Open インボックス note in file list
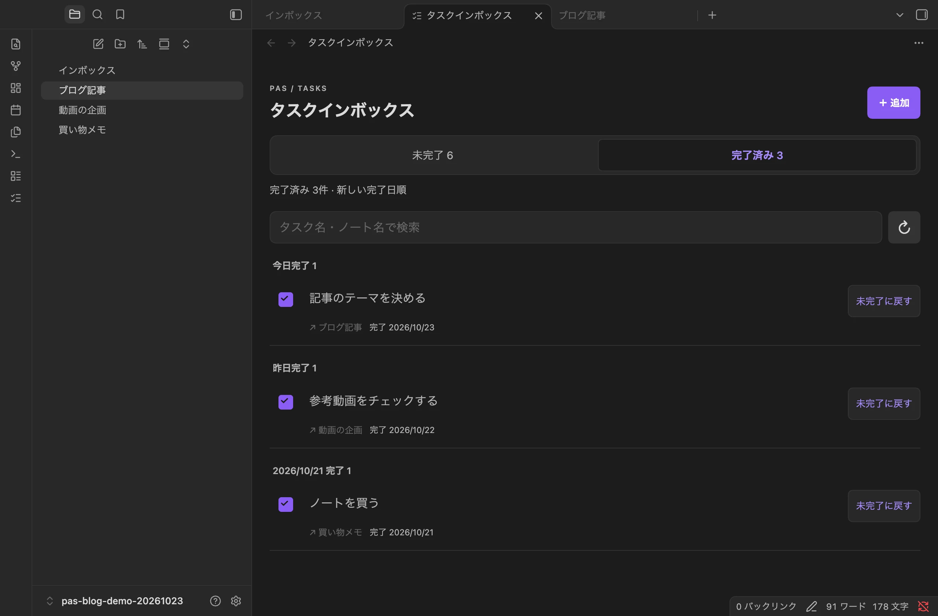This screenshot has width=938, height=616. (x=142, y=70)
